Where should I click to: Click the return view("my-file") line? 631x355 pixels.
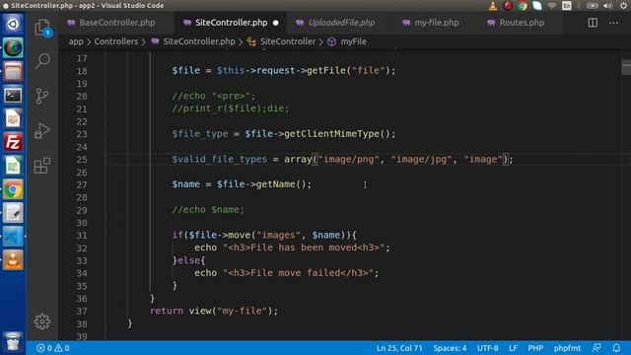(214, 311)
